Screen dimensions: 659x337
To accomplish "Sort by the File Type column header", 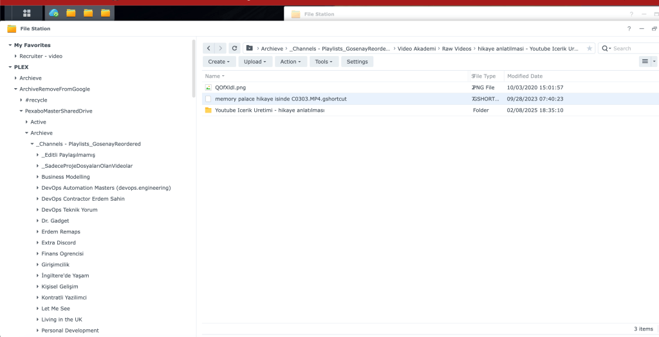I will pos(484,76).
